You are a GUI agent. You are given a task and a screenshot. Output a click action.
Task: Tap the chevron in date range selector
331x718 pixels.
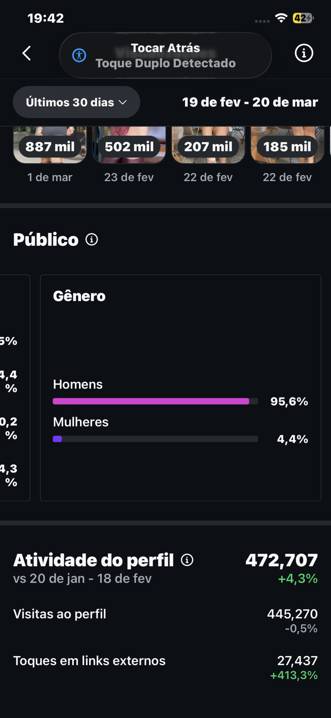[123, 102]
